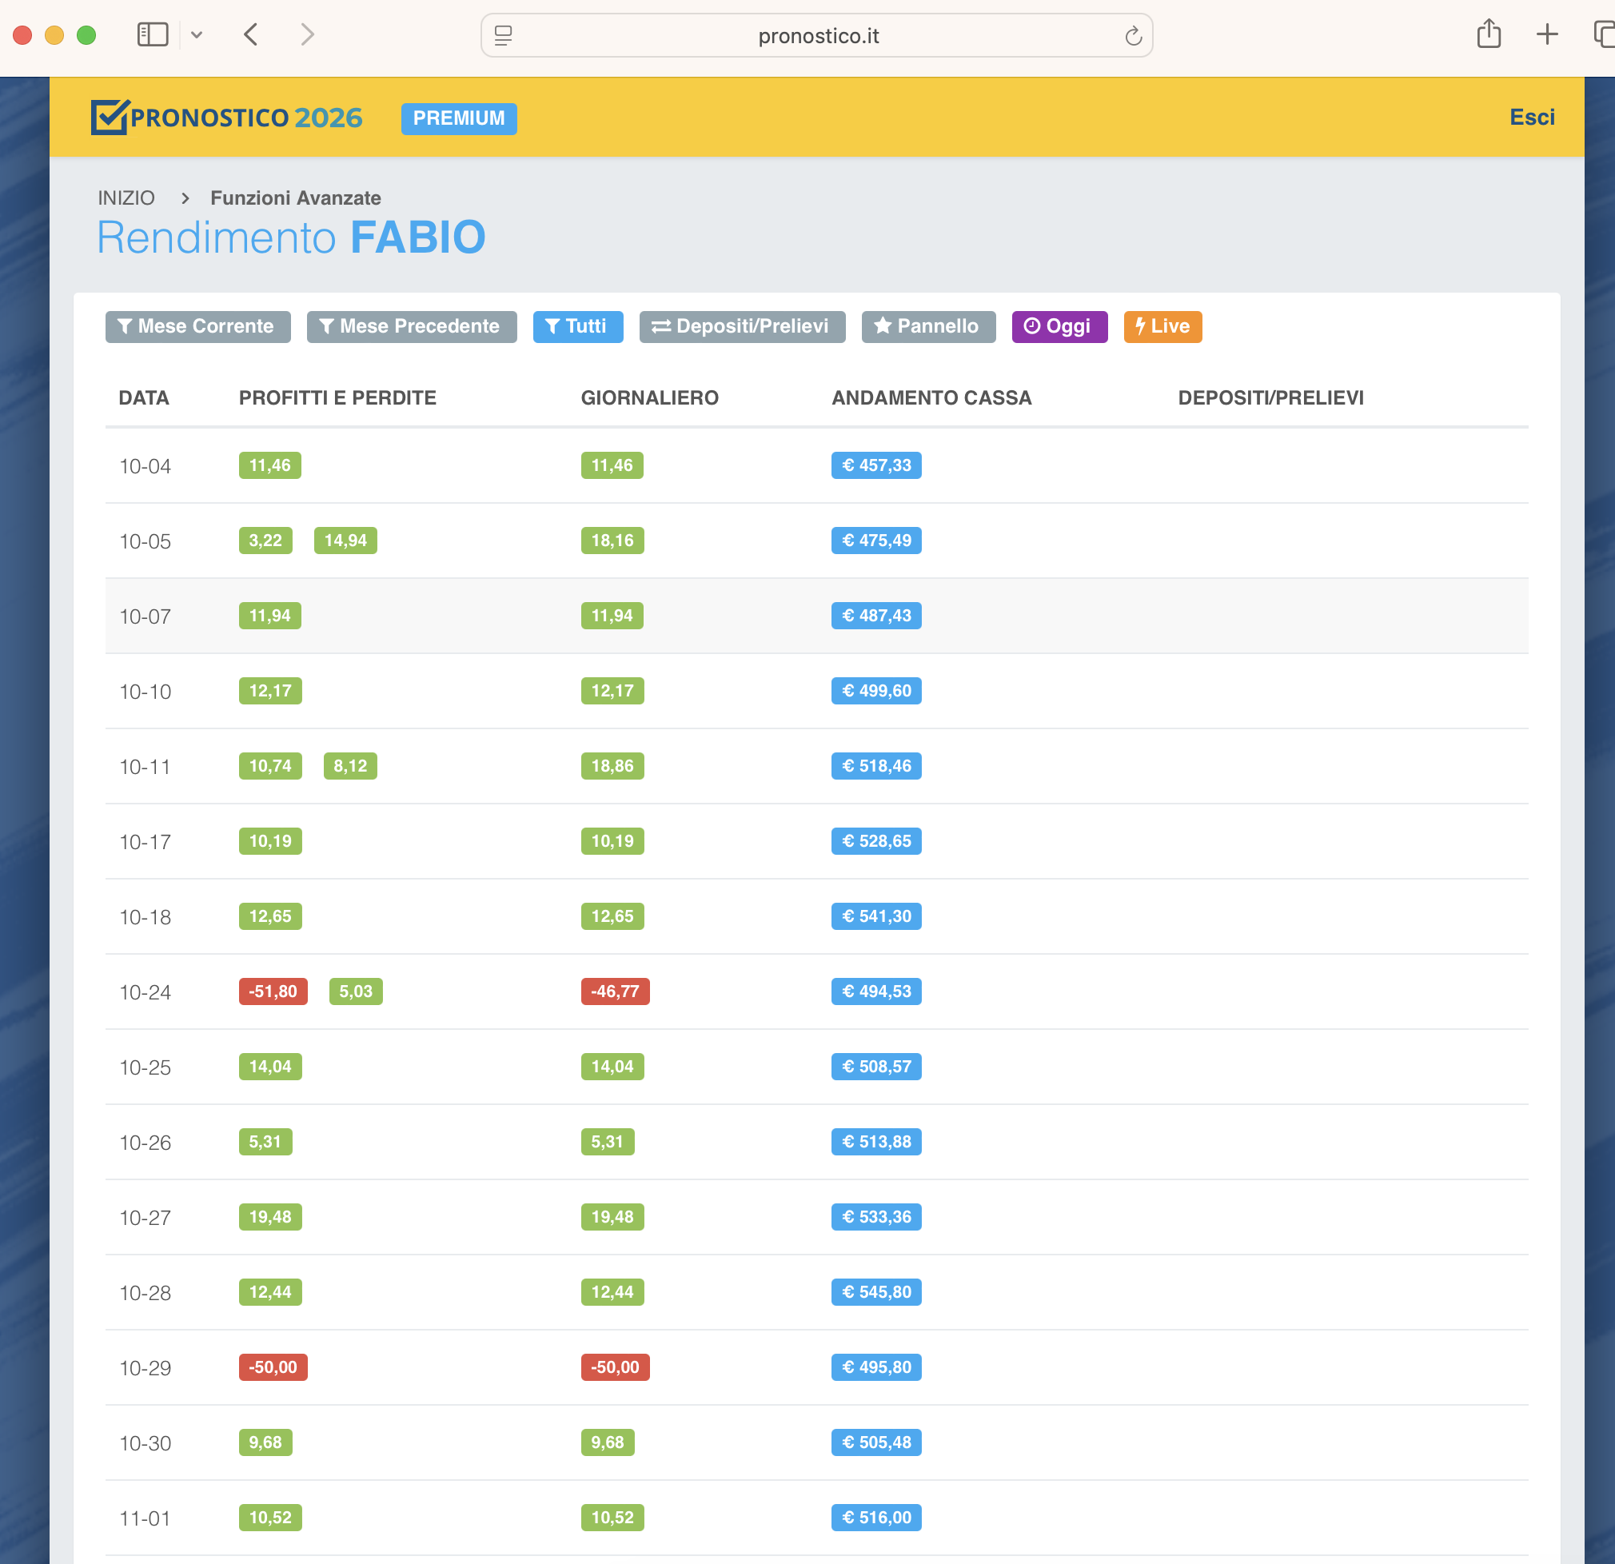The height and width of the screenshot is (1564, 1615).
Task: Click the Pronostico 2026 logo
Action: [x=226, y=118]
